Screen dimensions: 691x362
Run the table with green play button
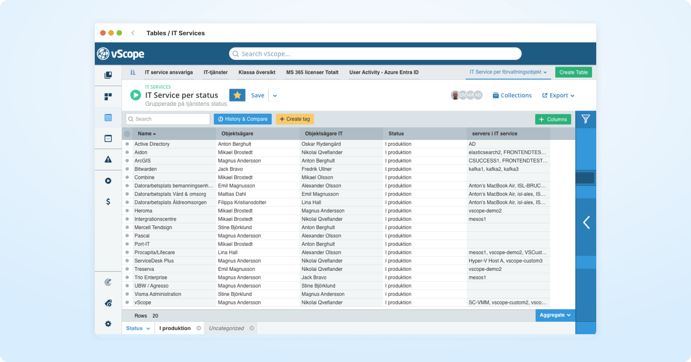[136, 95]
